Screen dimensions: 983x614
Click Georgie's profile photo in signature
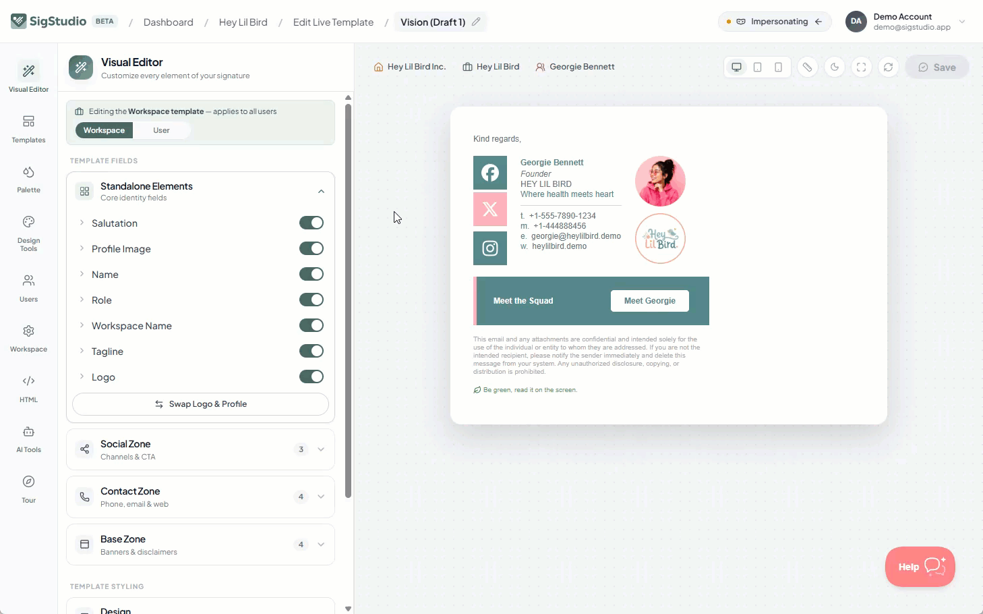660,182
